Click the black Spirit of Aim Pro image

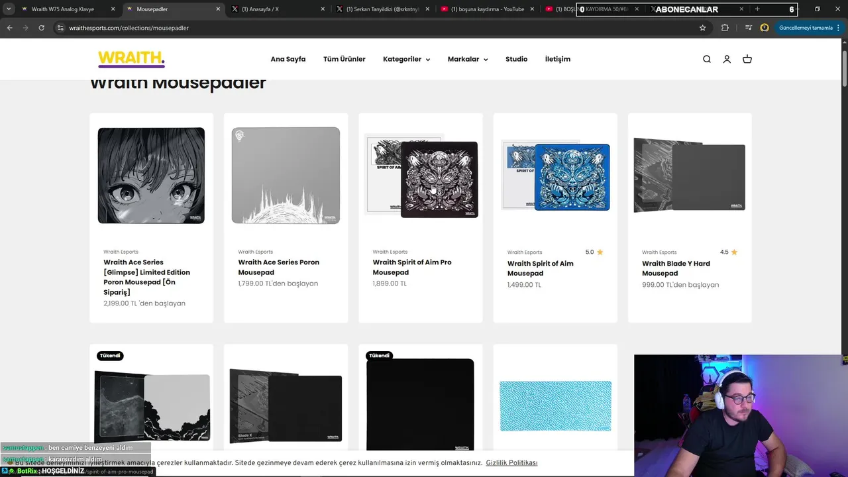[x=421, y=177]
